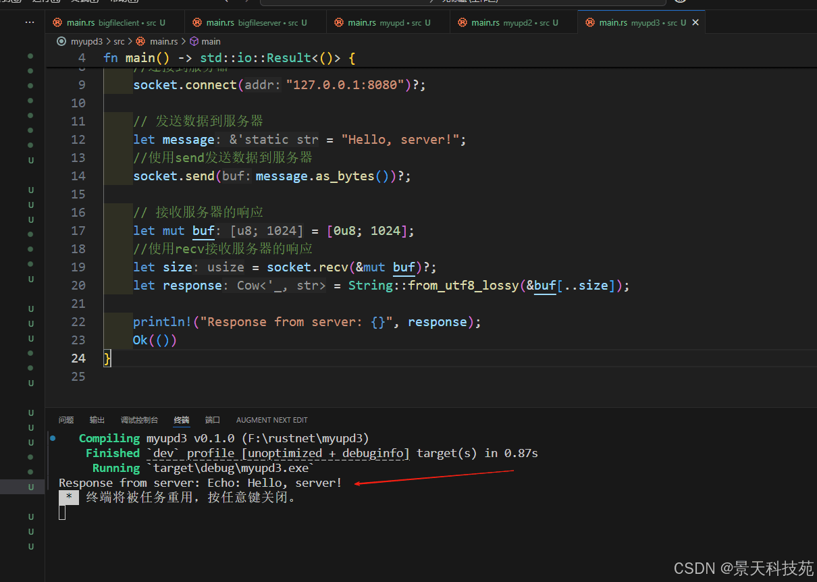
Task: Click socket.recv on line 19
Action: (x=307, y=267)
